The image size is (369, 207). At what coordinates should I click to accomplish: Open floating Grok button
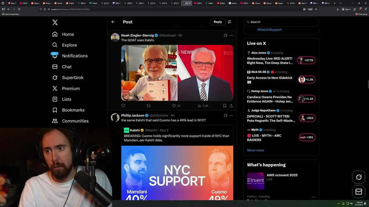tap(359, 177)
